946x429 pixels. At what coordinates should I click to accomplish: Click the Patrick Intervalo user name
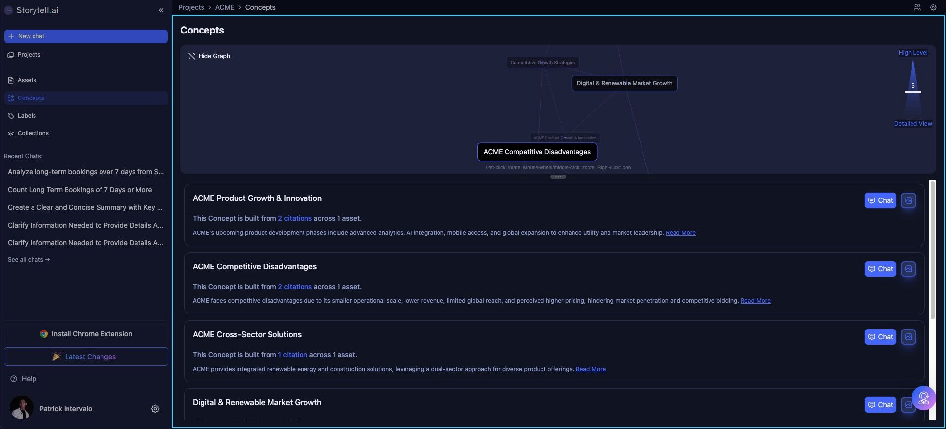pos(66,409)
